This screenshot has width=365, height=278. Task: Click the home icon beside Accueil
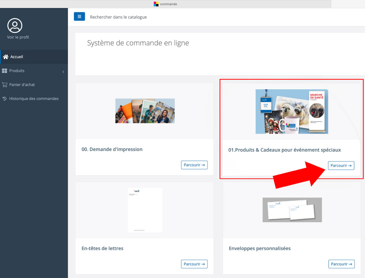[5, 57]
